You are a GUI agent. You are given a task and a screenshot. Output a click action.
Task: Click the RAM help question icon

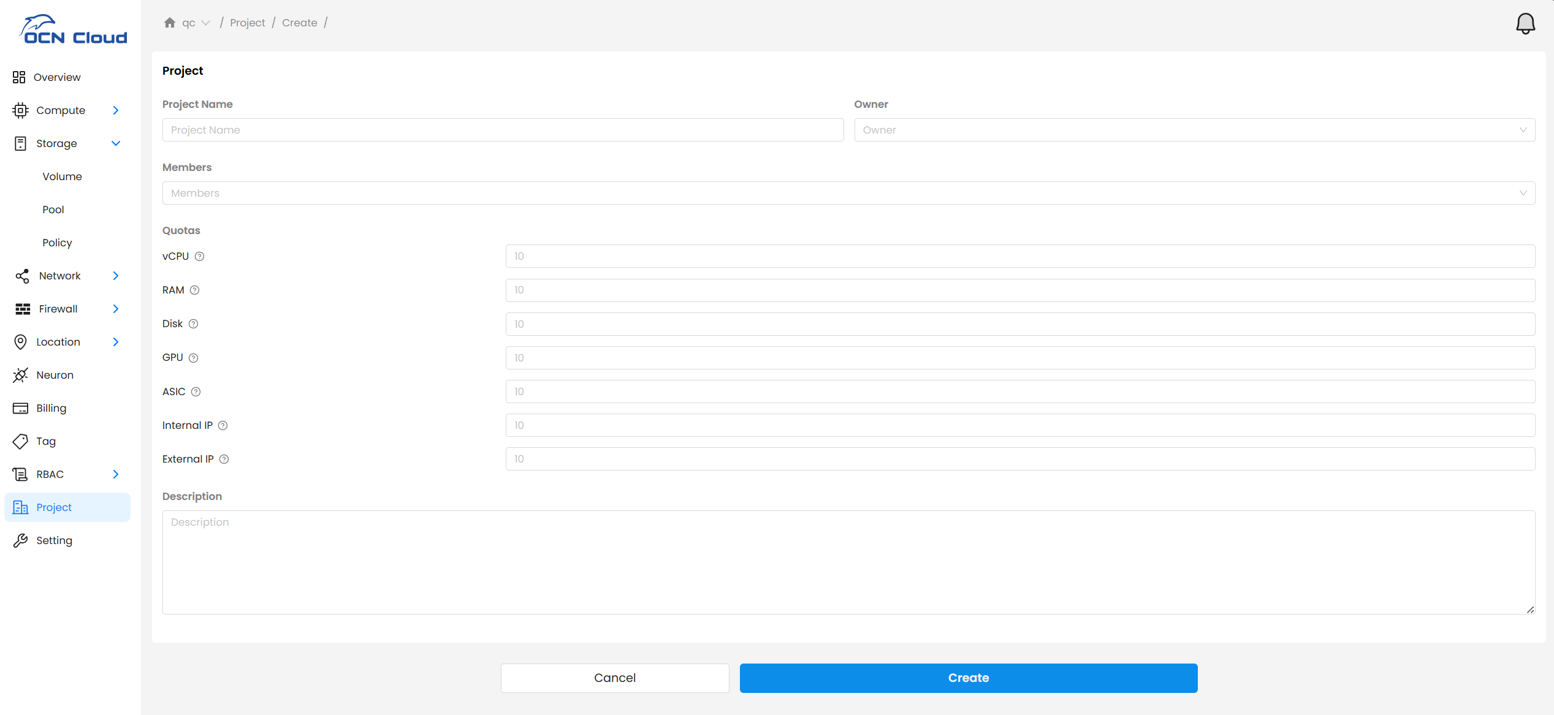click(194, 290)
